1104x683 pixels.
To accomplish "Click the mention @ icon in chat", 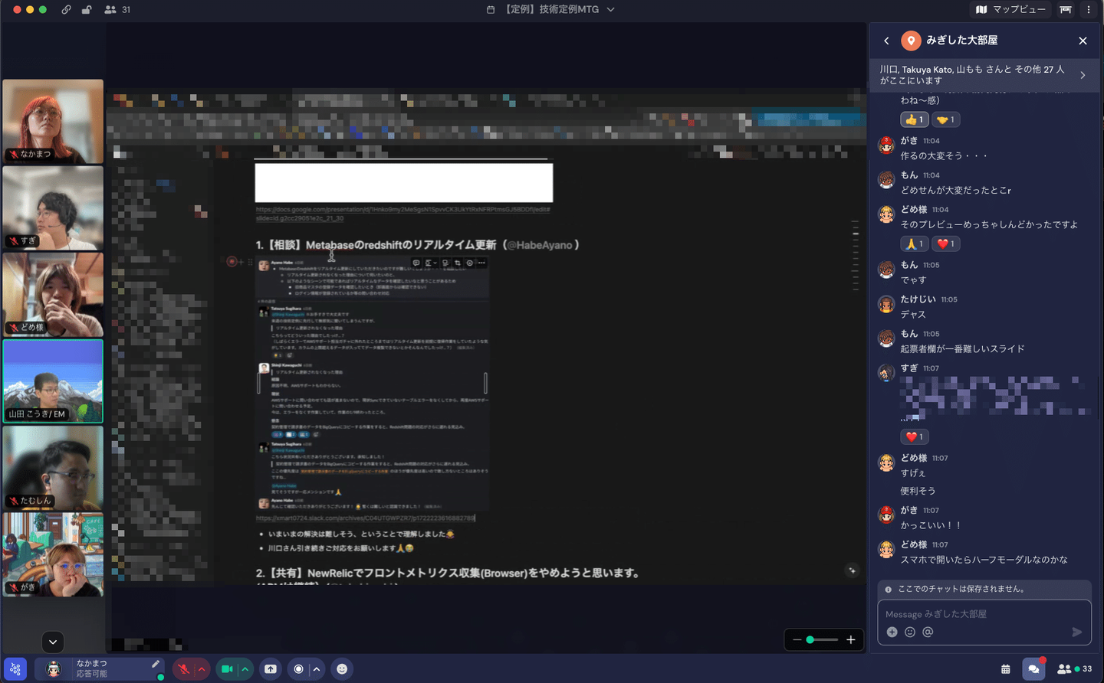I will tap(928, 632).
